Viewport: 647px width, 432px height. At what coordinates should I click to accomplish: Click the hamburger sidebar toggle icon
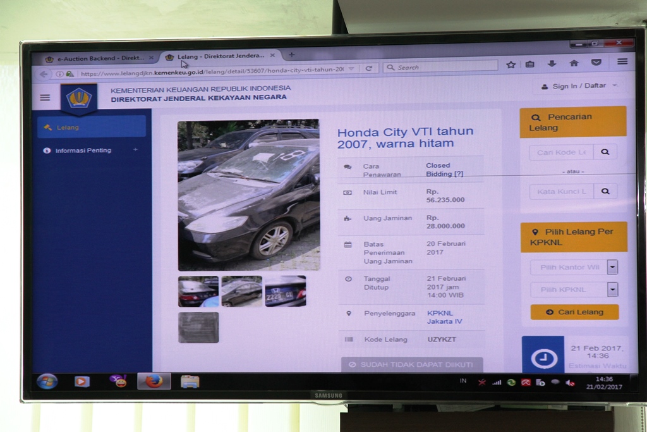pos(45,97)
